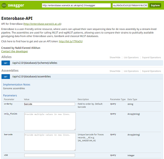The width and height of the screenshot is (164, 159).
Task: Click List Operations for Alleles
Action: tap(131, 57)
